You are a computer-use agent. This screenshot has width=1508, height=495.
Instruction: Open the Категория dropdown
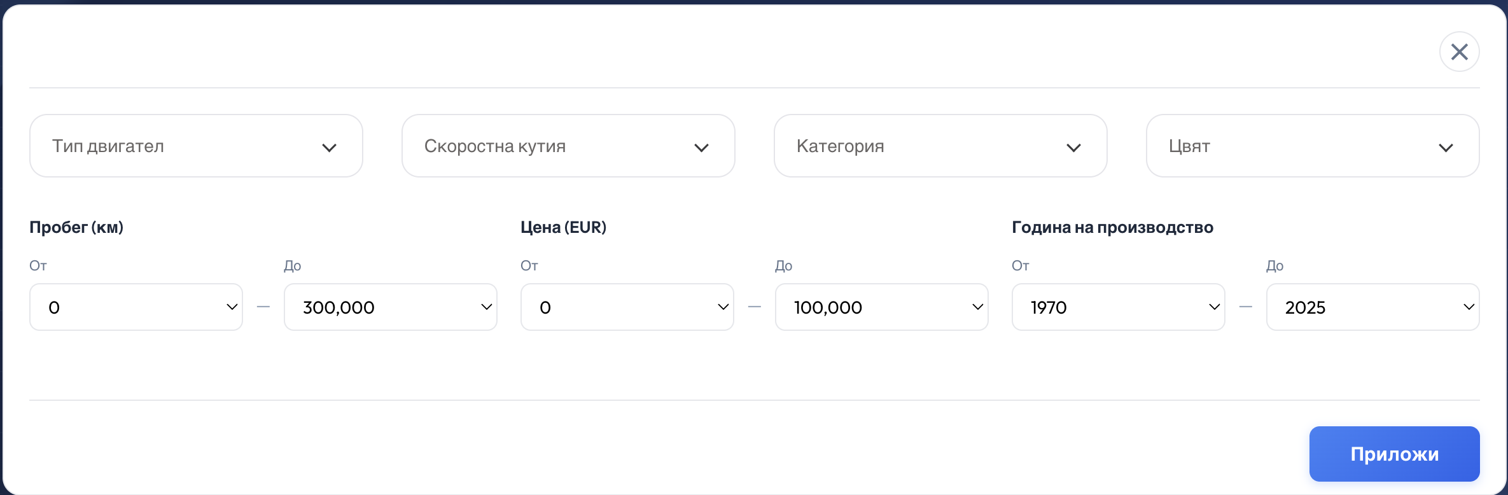coord(940,146)
